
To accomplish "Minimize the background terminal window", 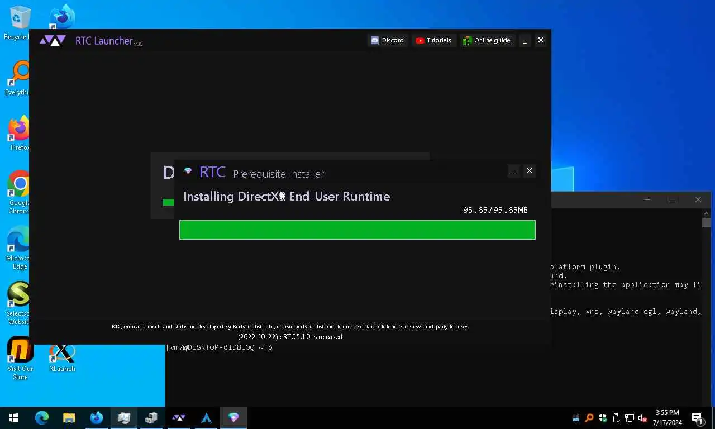I will (x=647, y=199).
